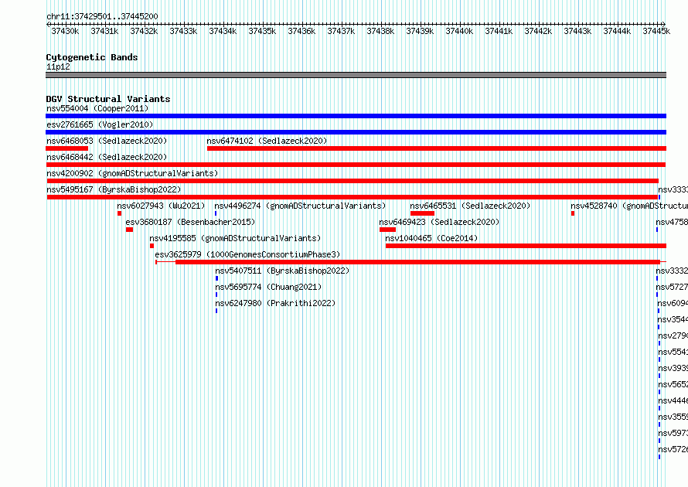The height and width of the screenshot is (487, 688).
Task: Select the red bar under nsv1040465
Action: point(526,246)
